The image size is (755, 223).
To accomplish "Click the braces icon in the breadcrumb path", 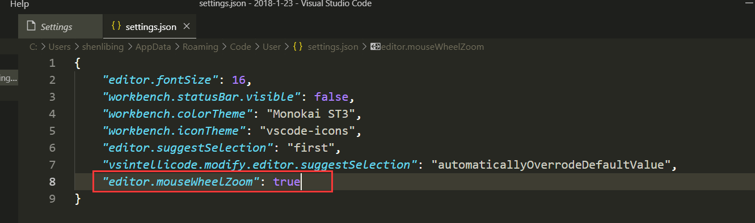I will 298,46.
